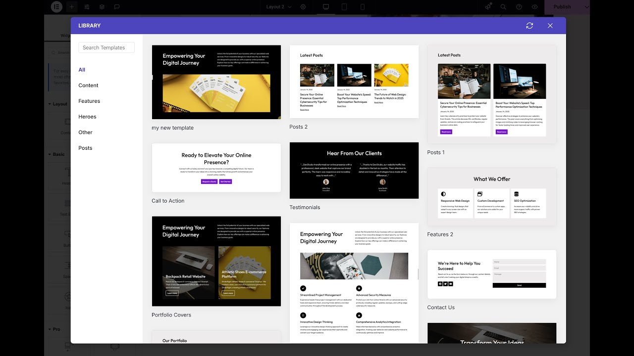Open page settings gear icon

coord(303,7)
